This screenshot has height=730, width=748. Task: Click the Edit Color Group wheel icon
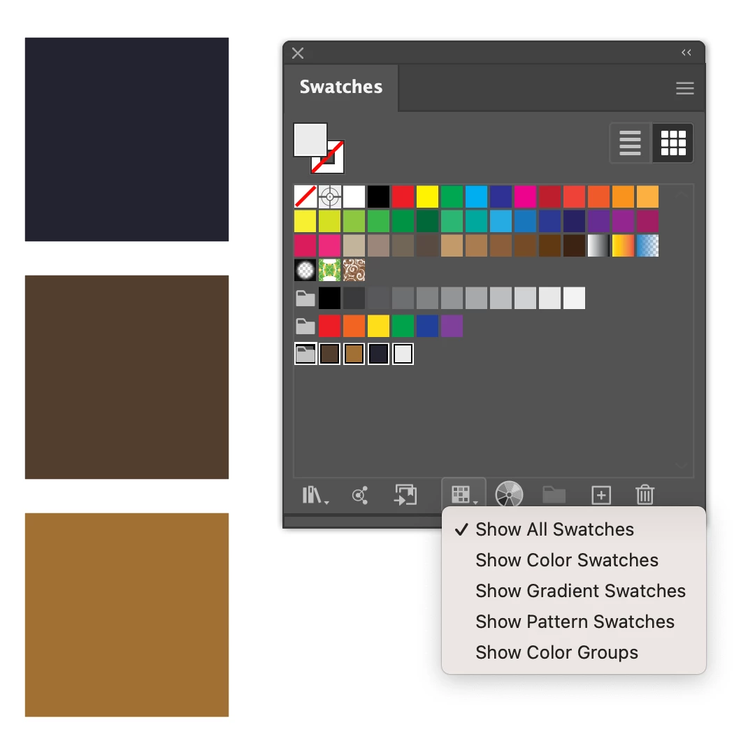(509, 494)
